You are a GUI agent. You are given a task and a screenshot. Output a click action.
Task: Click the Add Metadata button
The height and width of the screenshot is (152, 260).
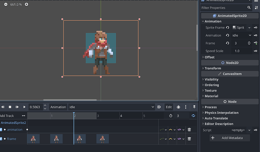(x=230, y=138)
